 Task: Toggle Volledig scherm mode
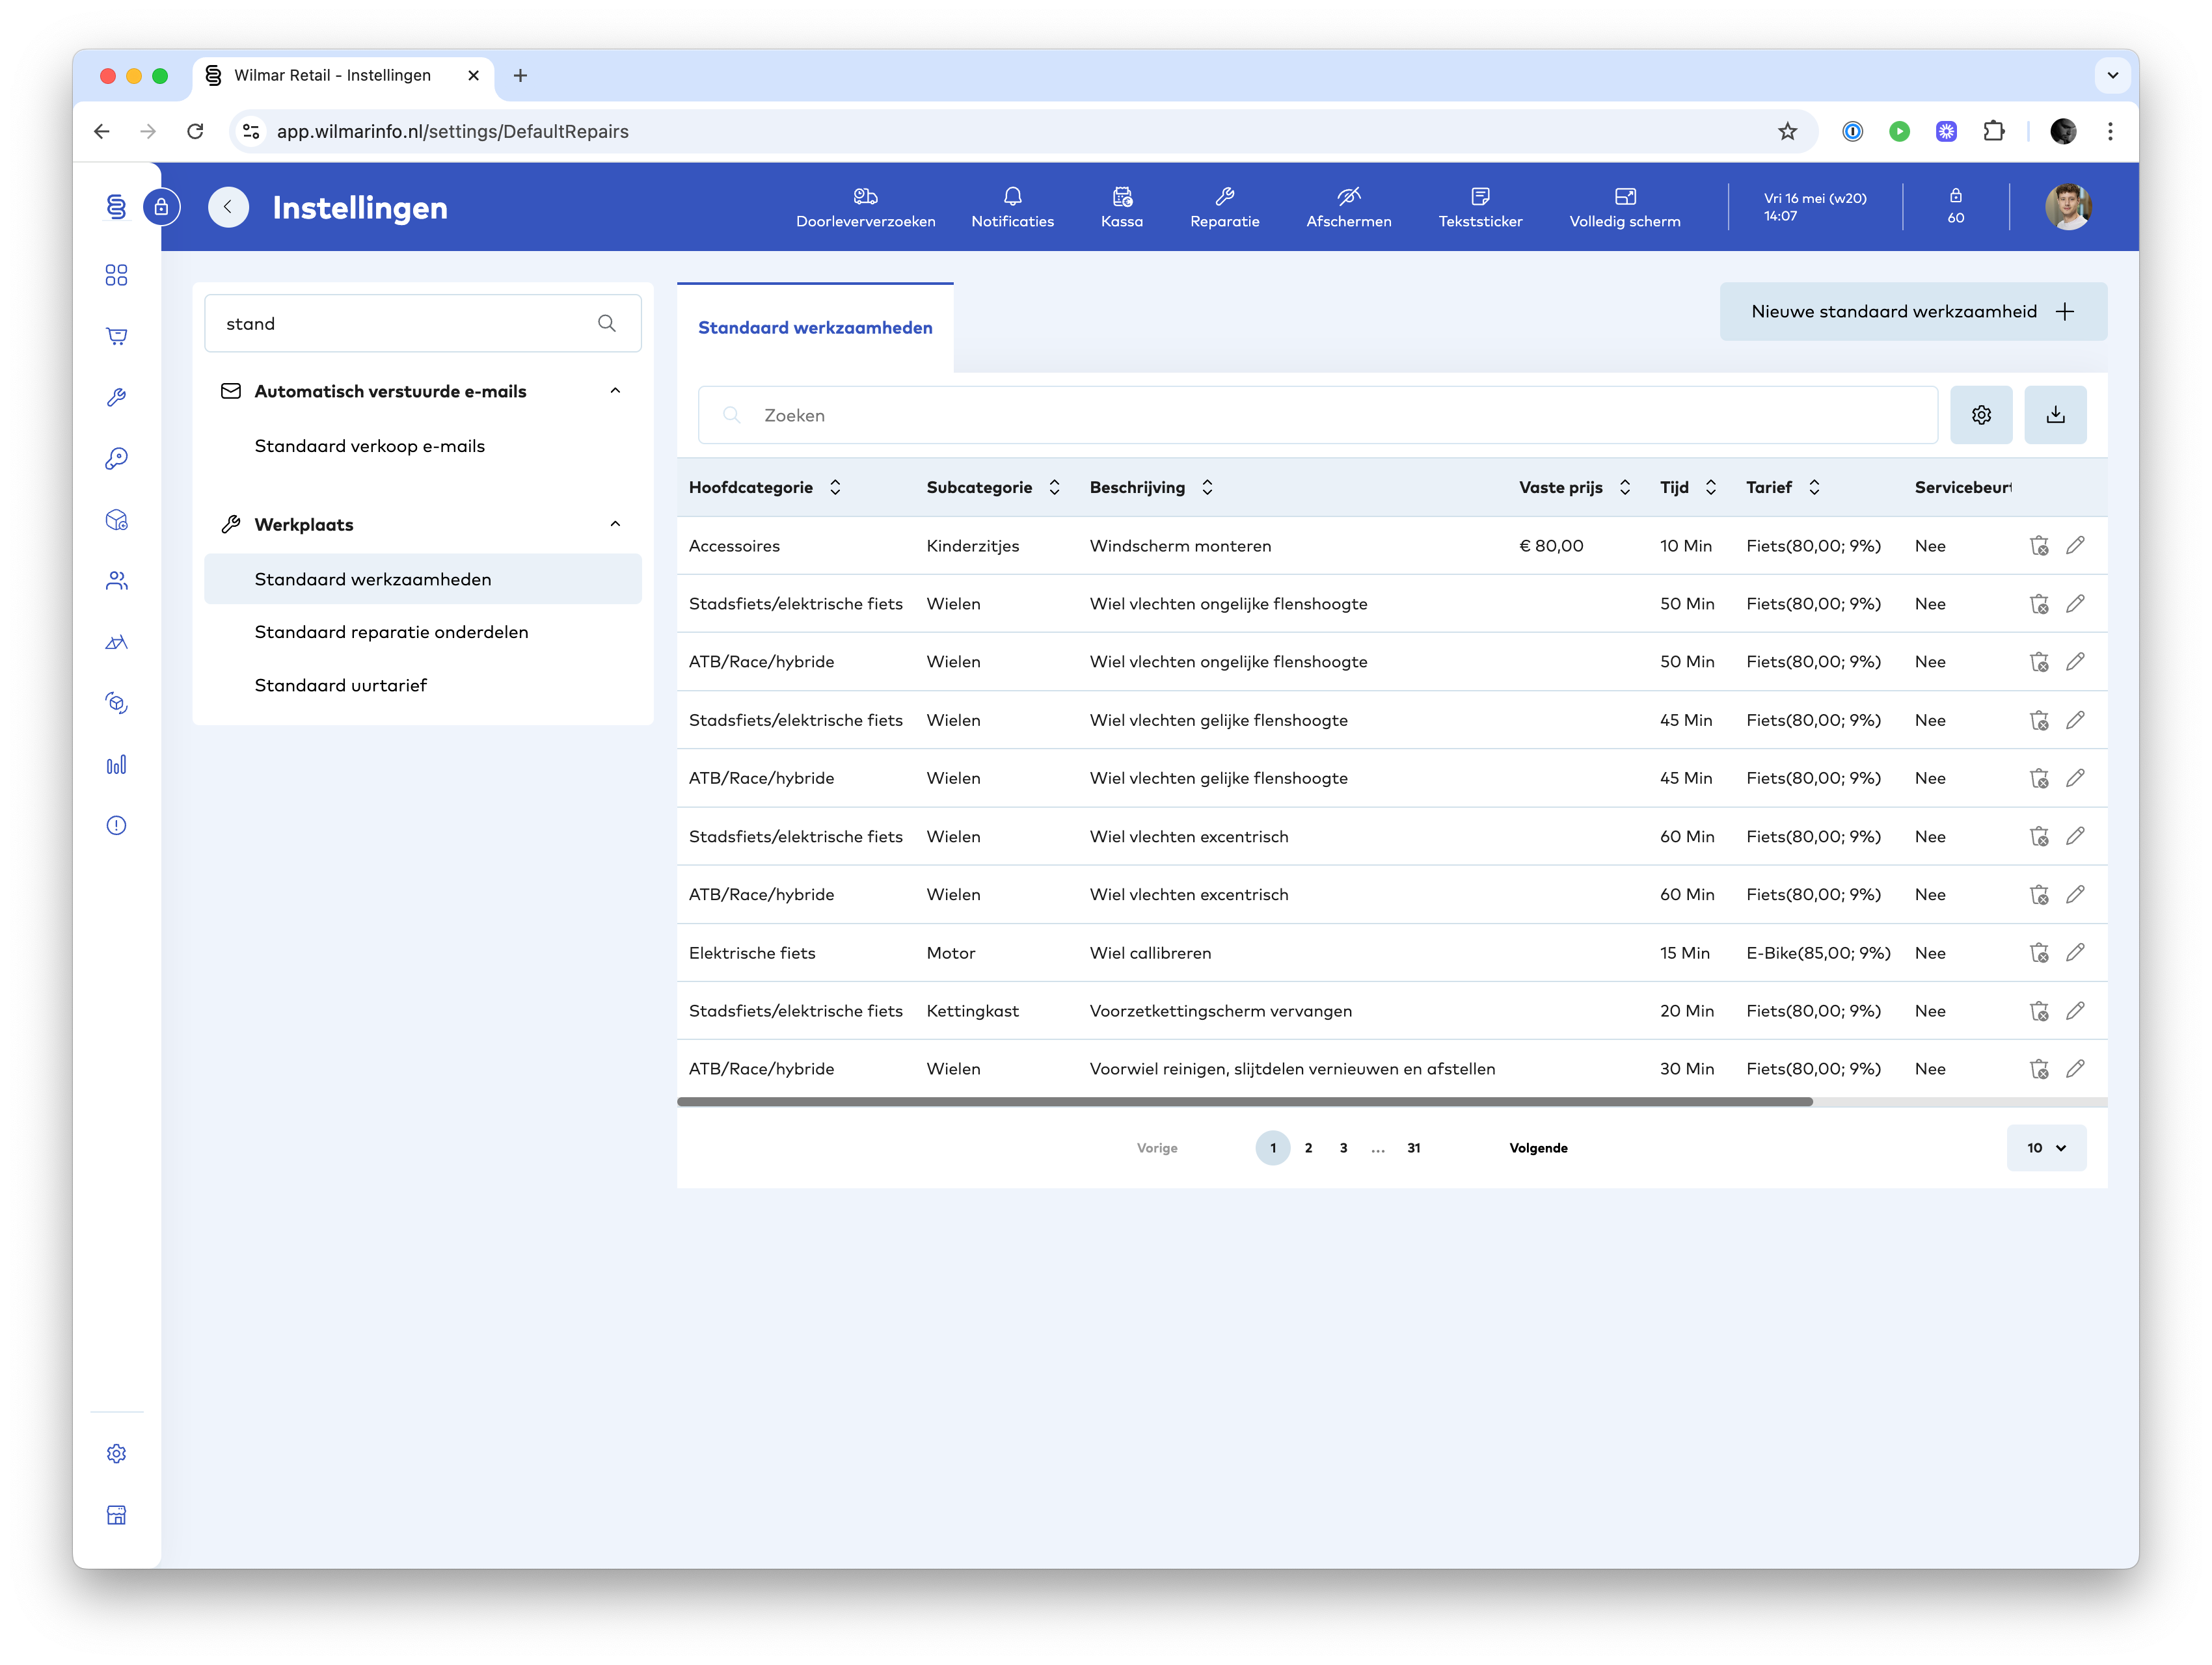[1624, 207]
